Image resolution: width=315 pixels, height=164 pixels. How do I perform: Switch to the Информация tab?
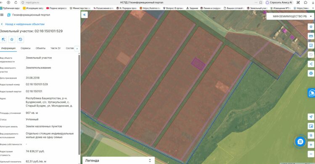8,48
